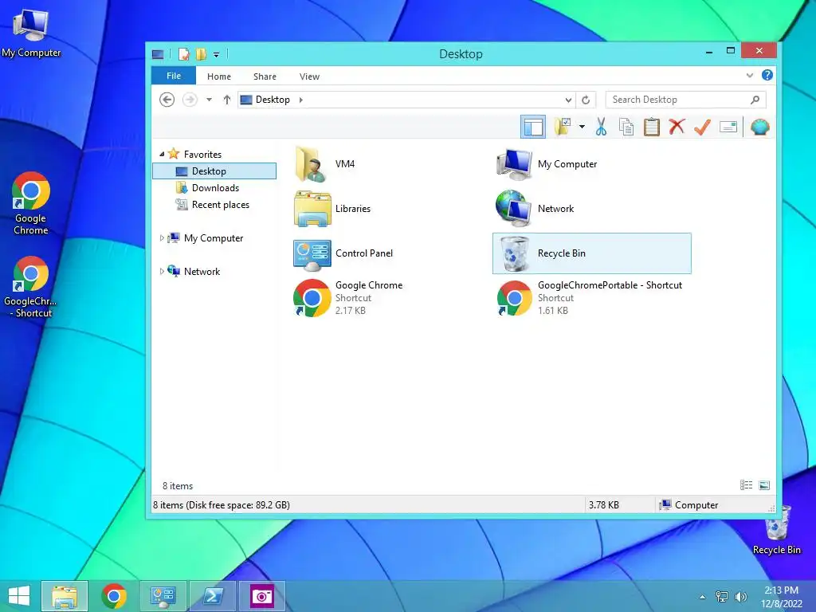The image size is (816, 612).
Task: Open the View ribbon tab
Action: [x=310, y=76]
